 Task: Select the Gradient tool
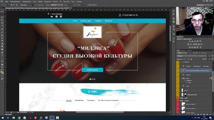click(2, 44)
